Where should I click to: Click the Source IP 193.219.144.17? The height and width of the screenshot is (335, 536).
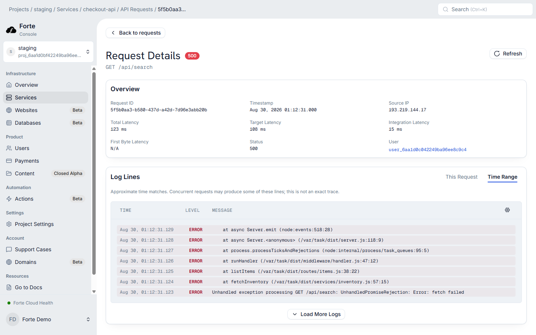point(408,110)
